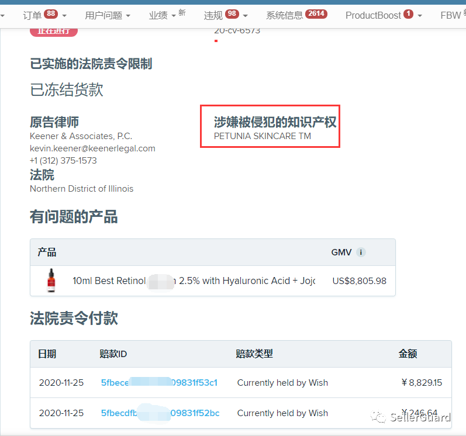Expand the ProductBoost dropdown caret
This screenshot has height=436, width=466.
(x=420, y=16)
